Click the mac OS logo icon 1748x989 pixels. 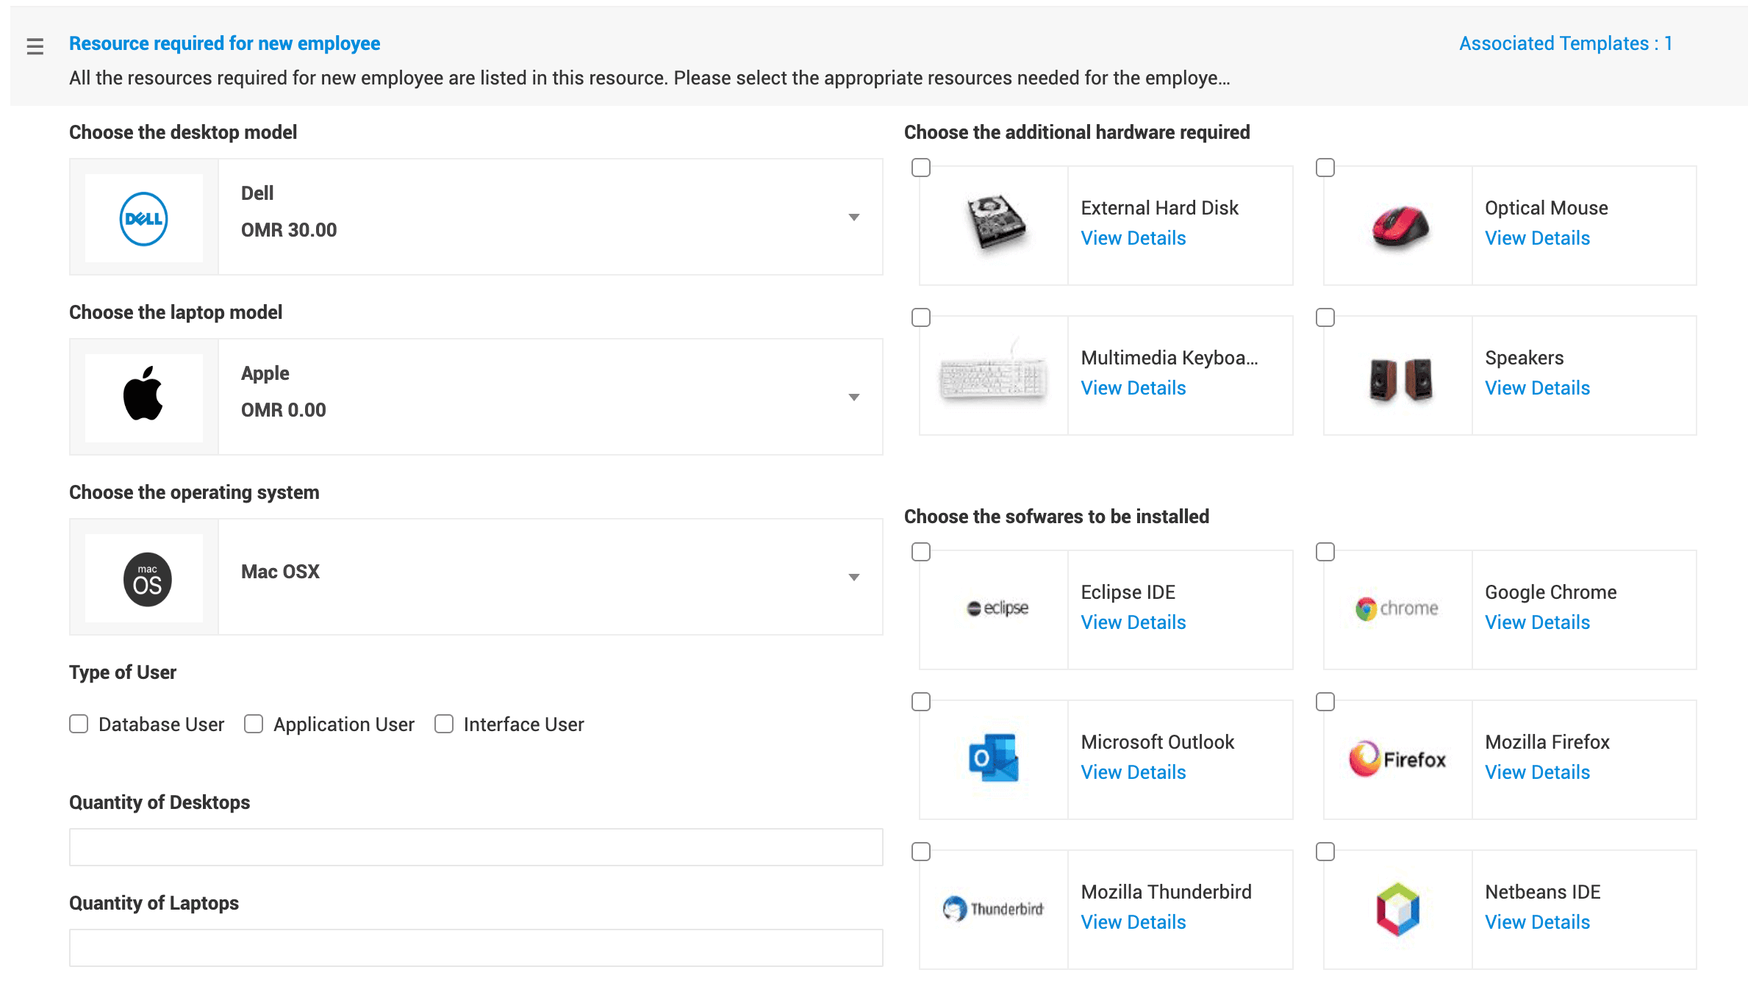147,579
